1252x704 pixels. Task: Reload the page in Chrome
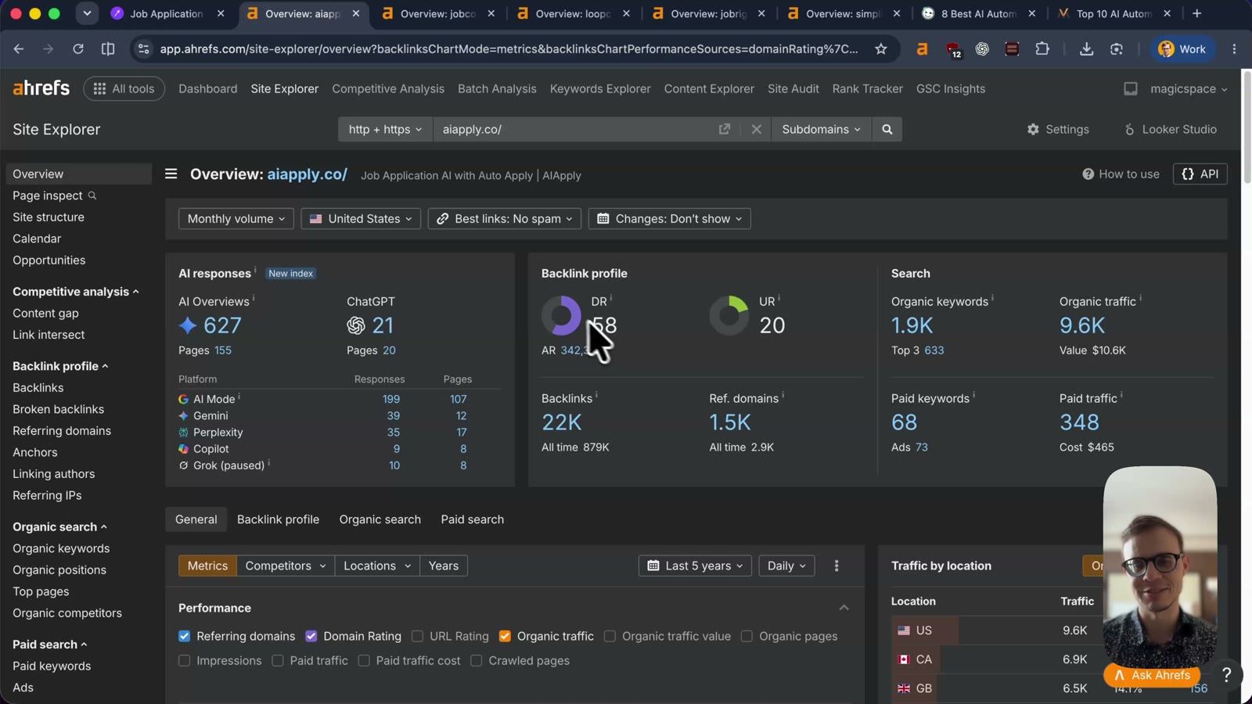[x=78, y=49]
